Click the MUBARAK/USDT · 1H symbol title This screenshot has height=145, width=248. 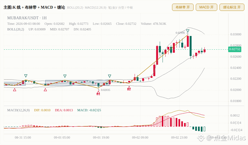tap(27, 18)
